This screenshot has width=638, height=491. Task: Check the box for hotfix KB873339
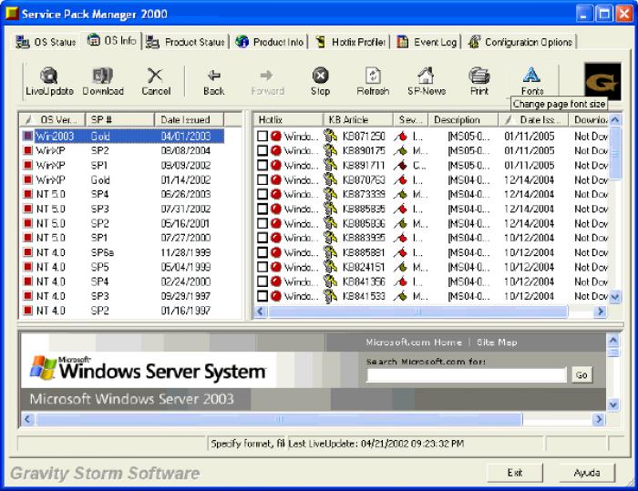(262, 194)
